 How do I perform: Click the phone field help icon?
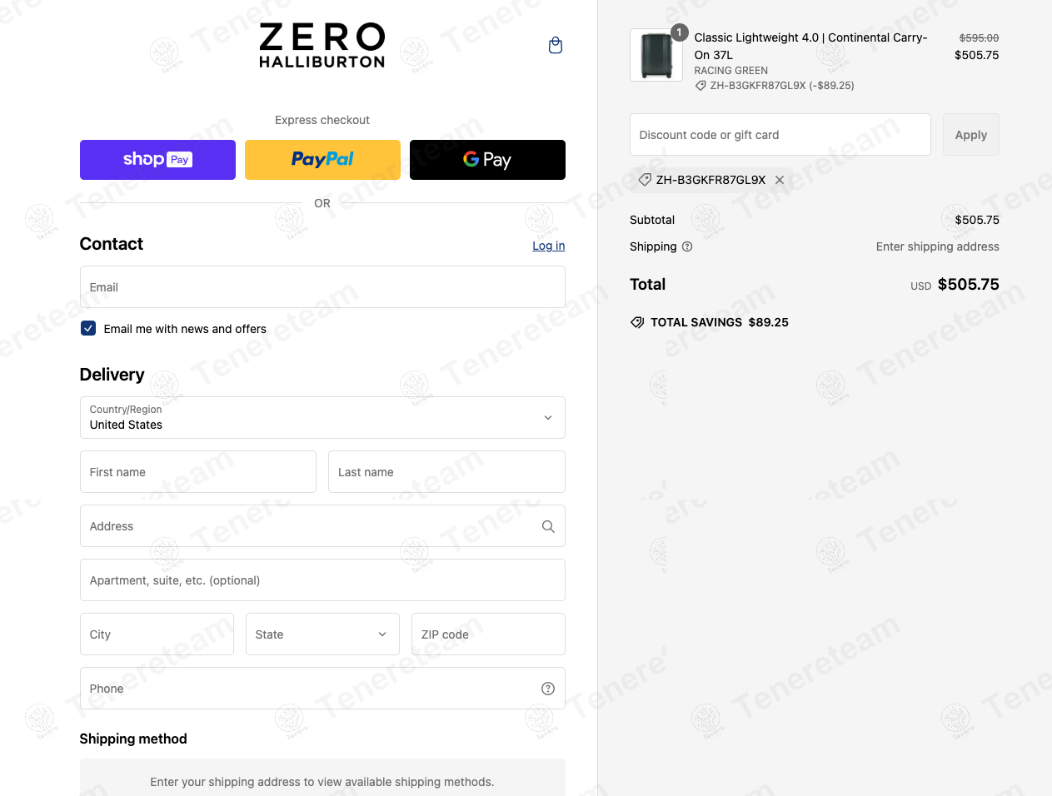pos(548,689)
